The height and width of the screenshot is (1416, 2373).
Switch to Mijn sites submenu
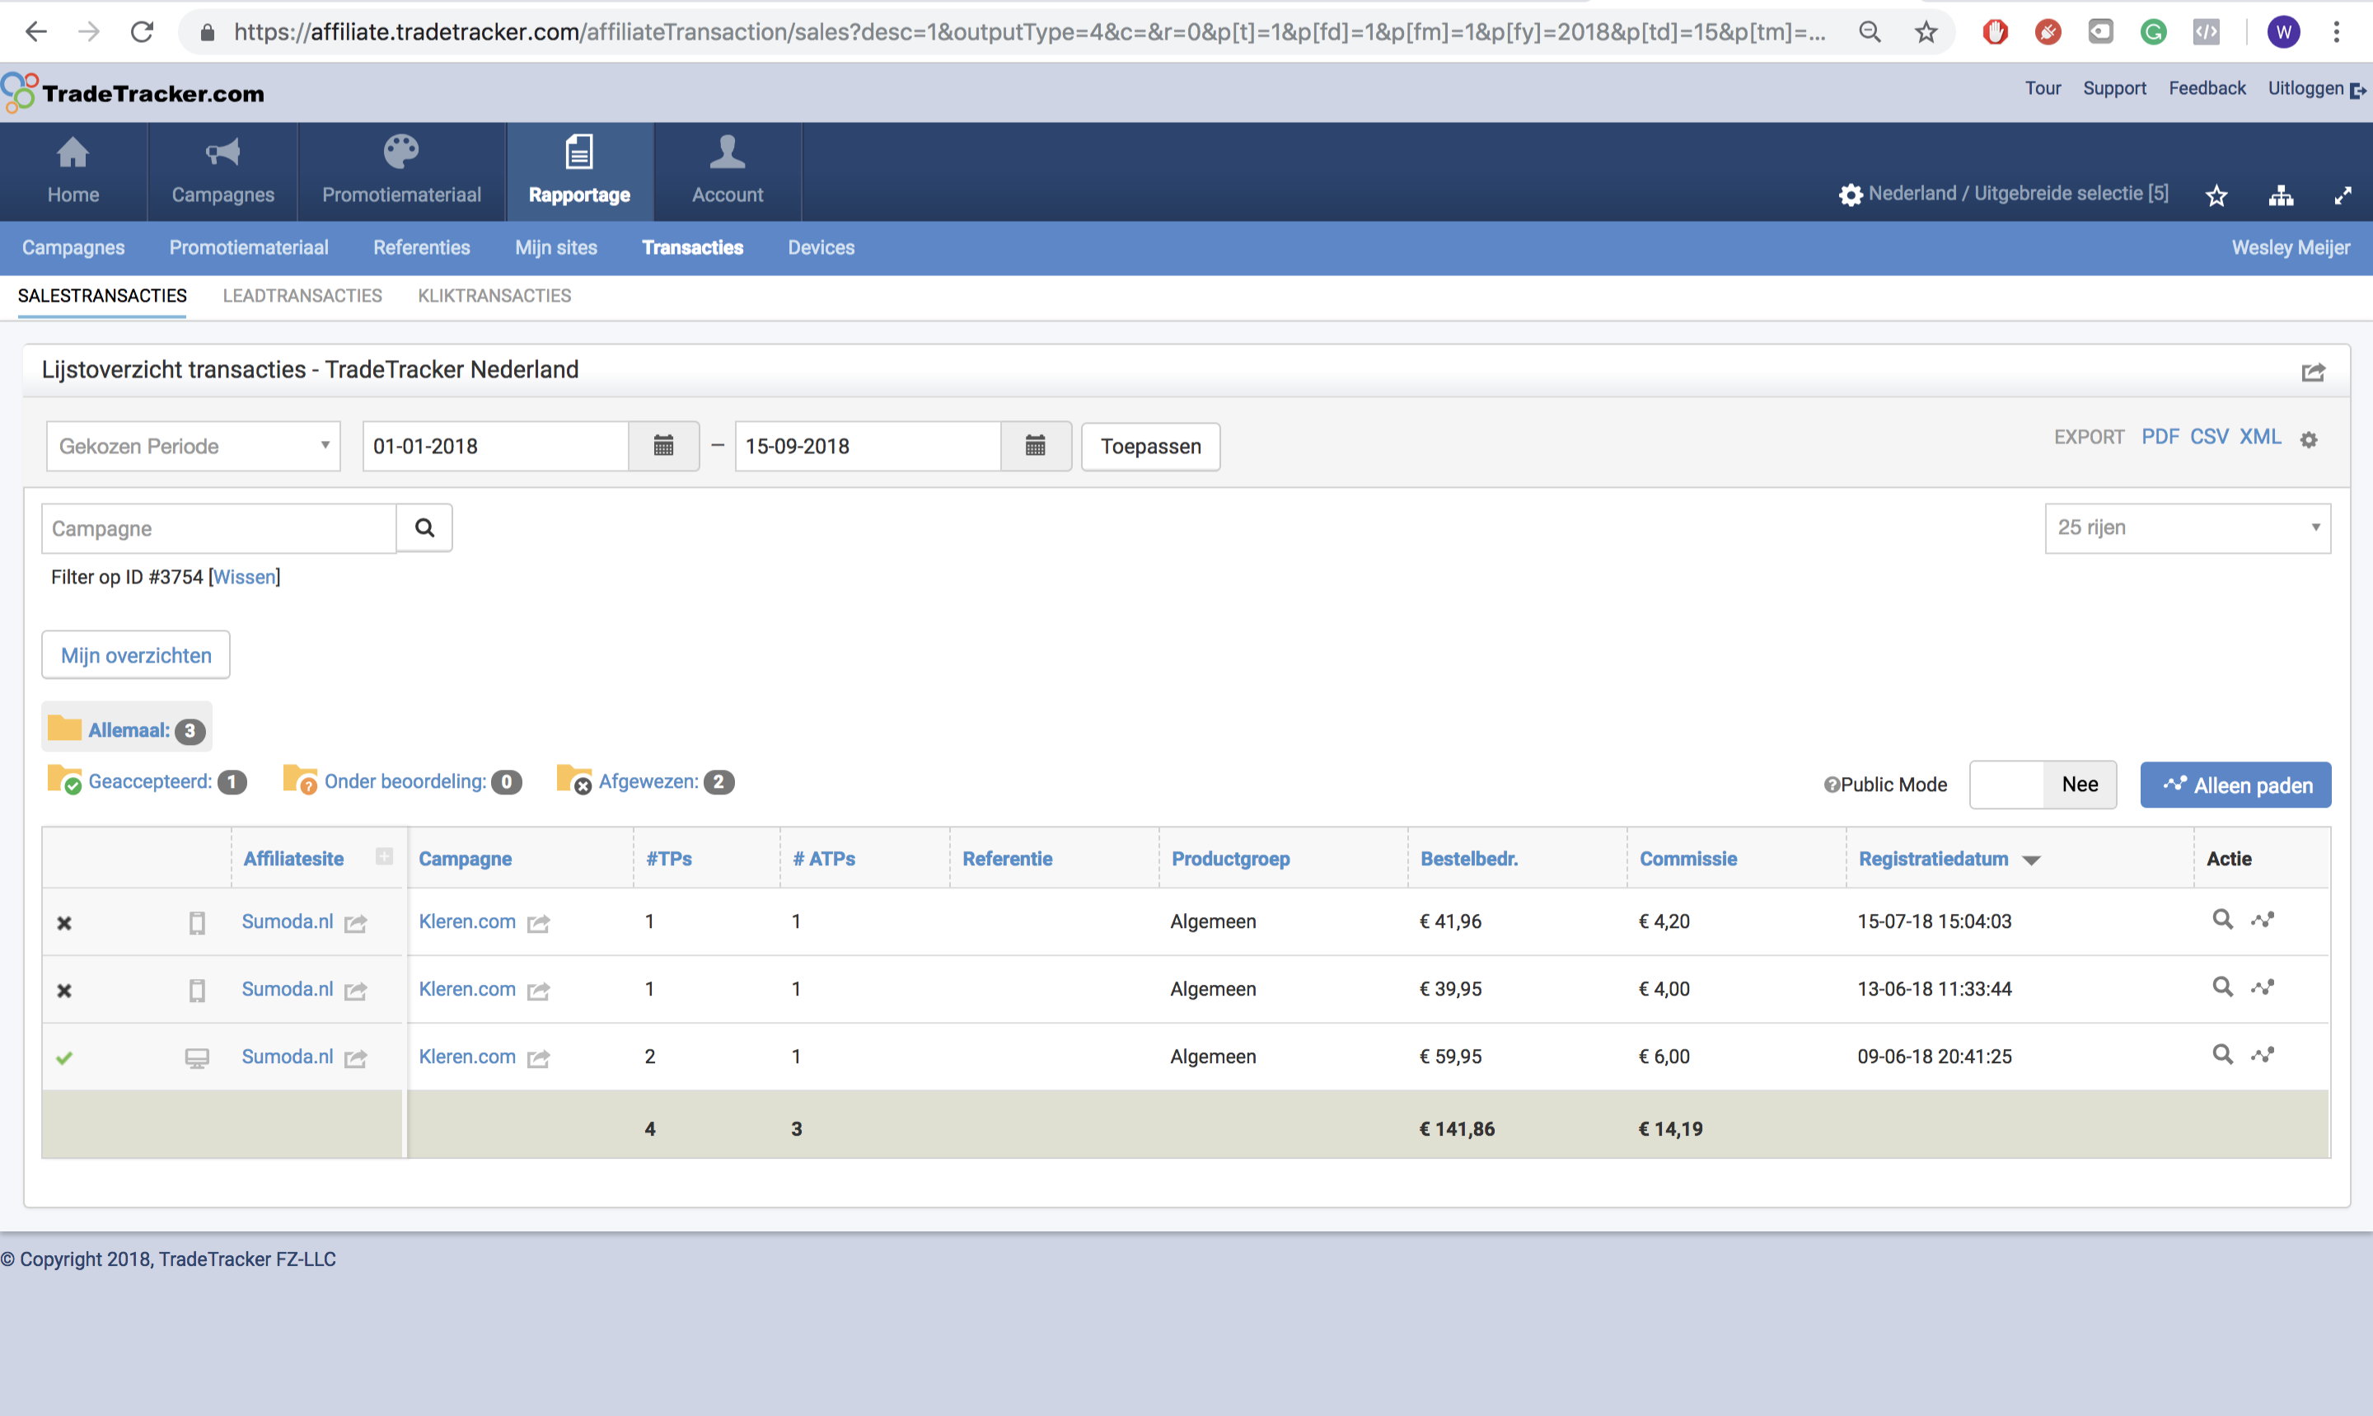(x=556, y=247)
